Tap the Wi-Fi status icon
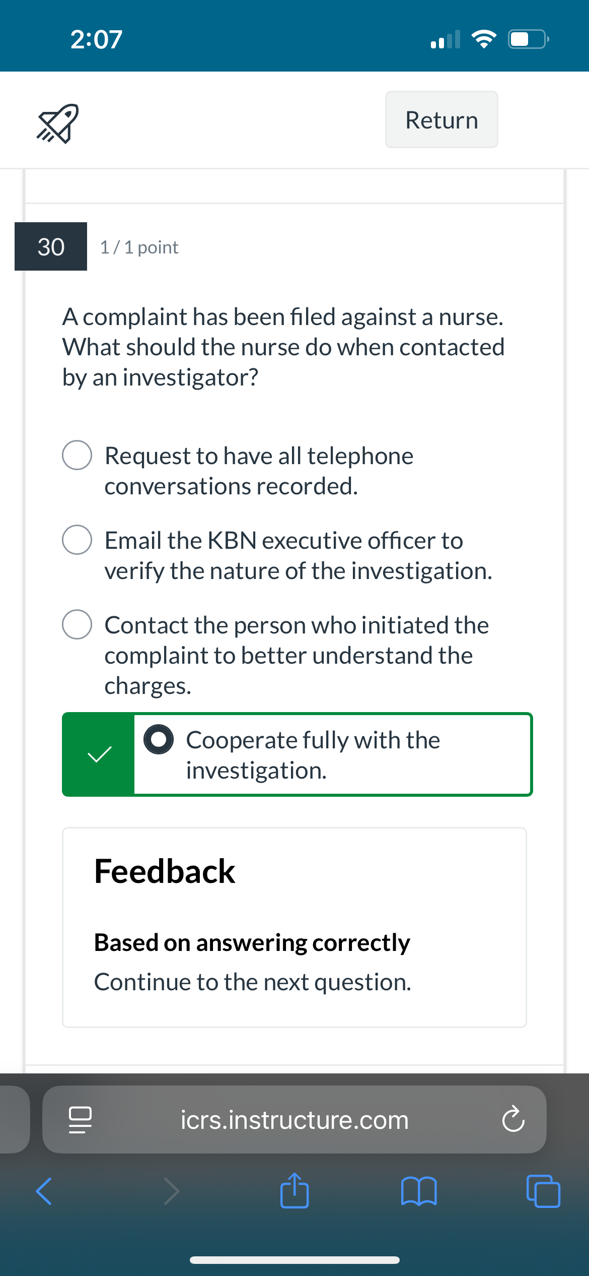This screenshot has width=589, height=1276. 484,39
